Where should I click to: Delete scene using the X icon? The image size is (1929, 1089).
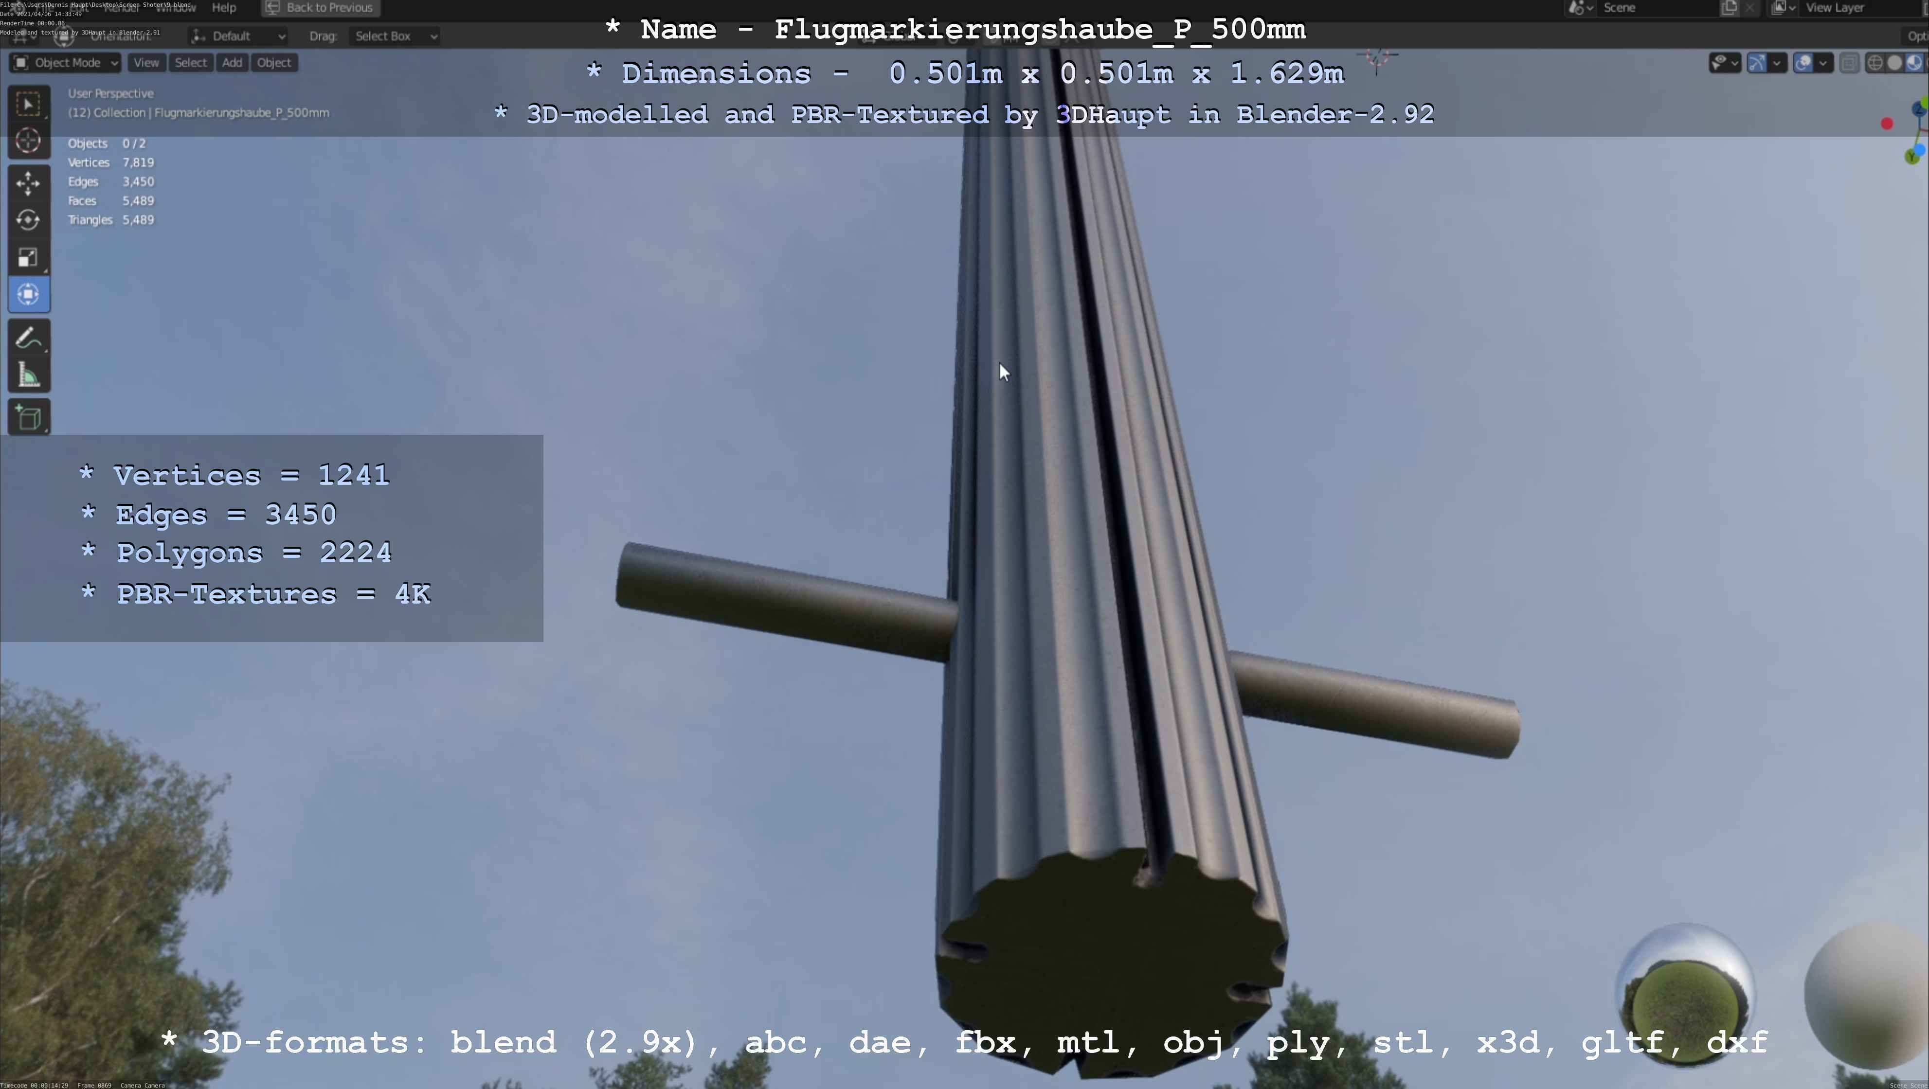point(1750,7)
